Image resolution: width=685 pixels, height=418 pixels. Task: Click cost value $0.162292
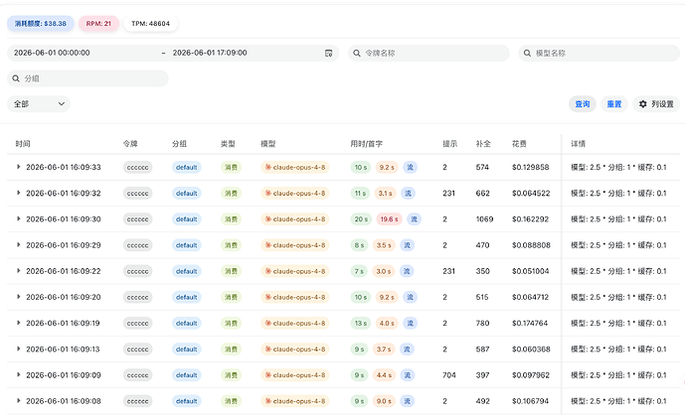coord(530,219)
